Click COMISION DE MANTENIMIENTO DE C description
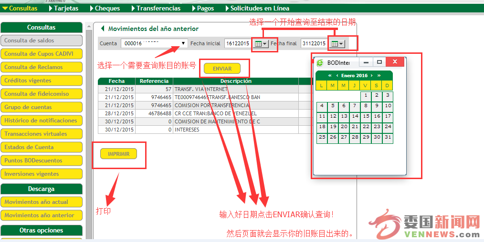The width and height of the screenshot is (484, 242). pyautogui.click(x=217, y=121)
